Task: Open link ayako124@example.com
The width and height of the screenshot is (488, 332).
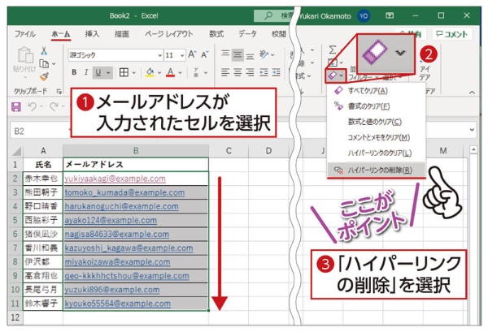Action: coord(111,220)
